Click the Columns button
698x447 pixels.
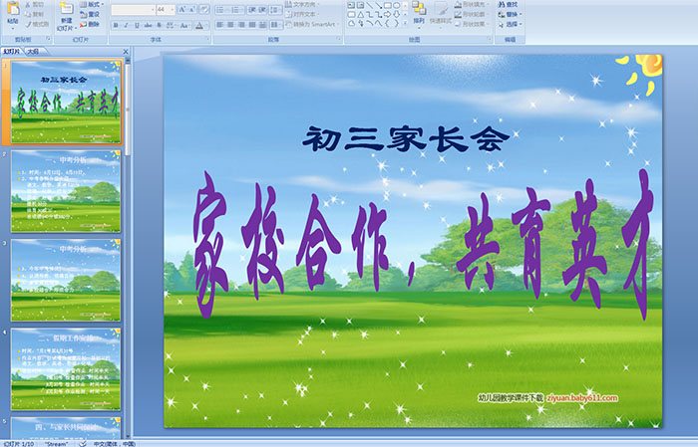pos(275,25)
